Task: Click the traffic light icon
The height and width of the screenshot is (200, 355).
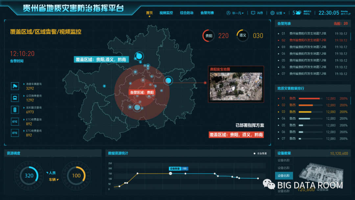Action: click(x=15, y=110)
